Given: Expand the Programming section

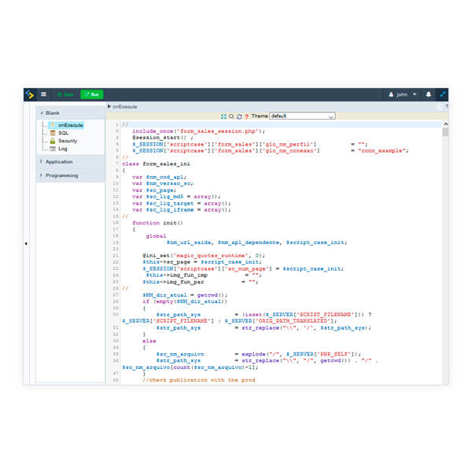Looking at the screenshot, I should tap(61, 175).
